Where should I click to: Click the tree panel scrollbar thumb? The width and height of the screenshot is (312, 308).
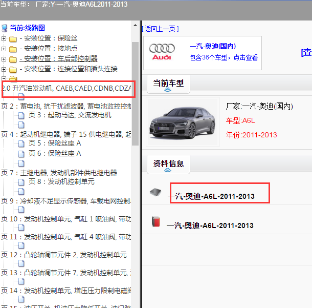pyautogui.click(x=136, y=94)
